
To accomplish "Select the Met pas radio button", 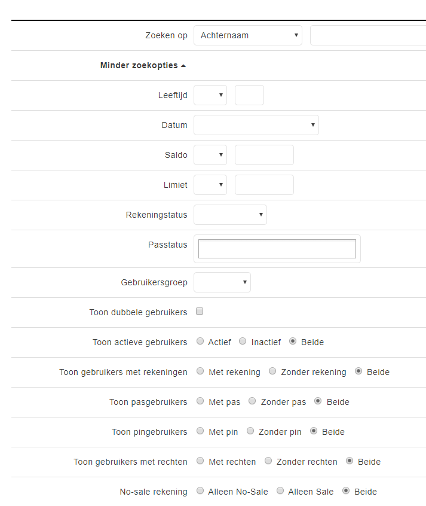I will (200, 401).
